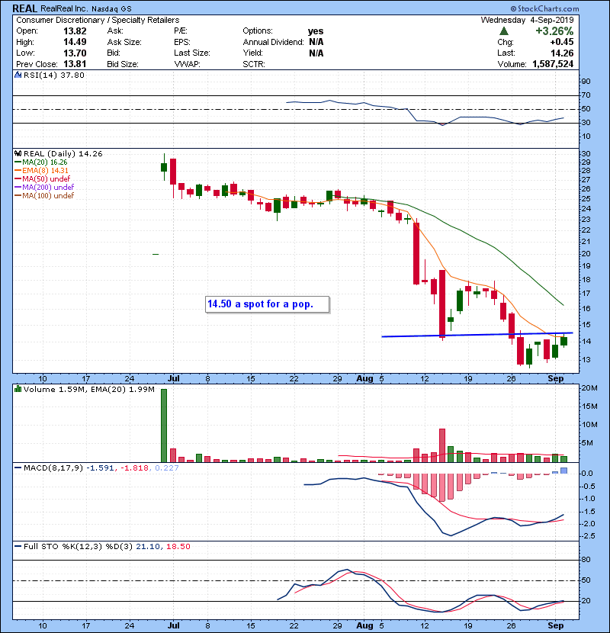This screenshot has height=633, width=610.
Task: Click Consumer Discretionary / Specialty Retailers sector text
Action: click(x=98, y=20)
